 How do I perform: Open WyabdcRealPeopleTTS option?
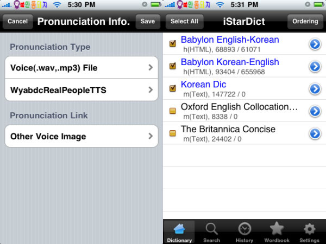pos(81,90)
